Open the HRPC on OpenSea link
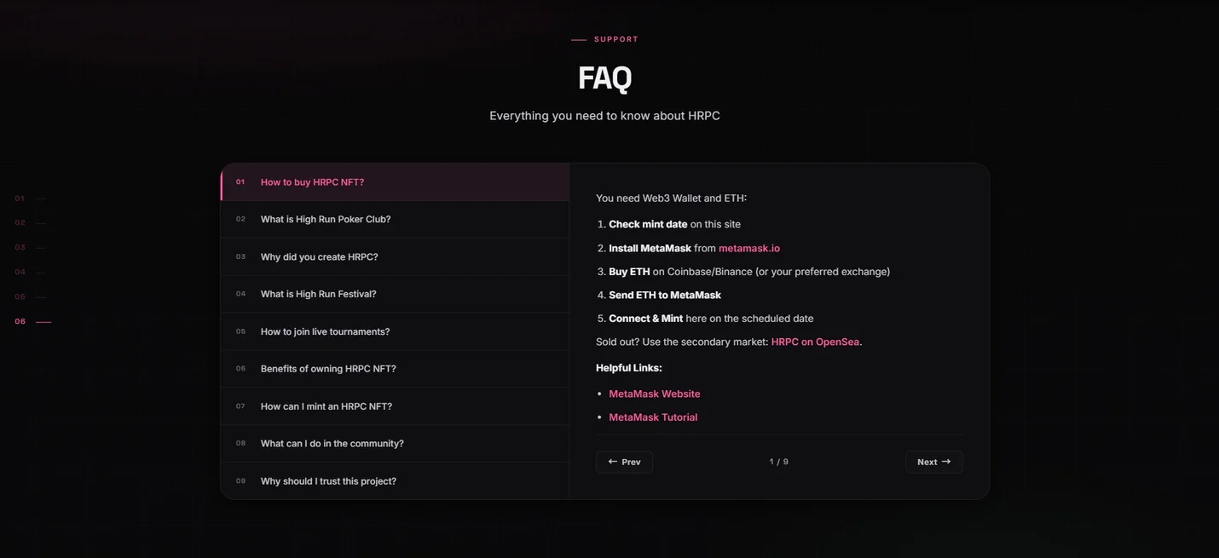Viewport: 1219px width, 558px height. click(x=815, y=342)
